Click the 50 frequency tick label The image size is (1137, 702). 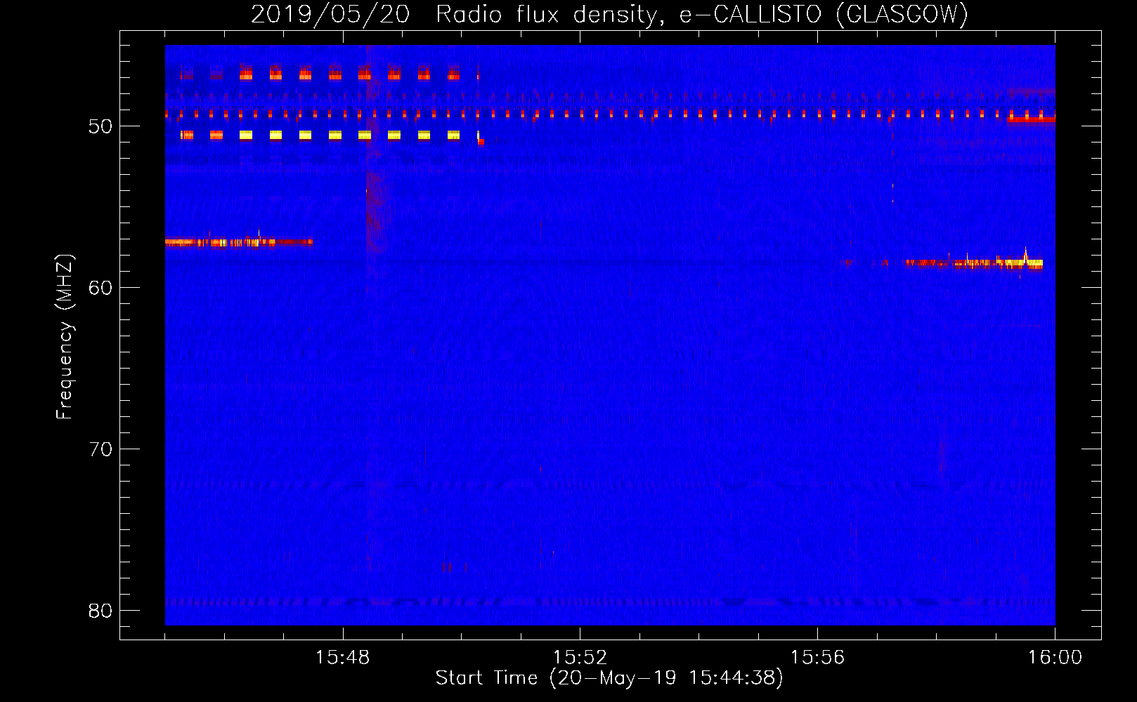[x=100, y=126]
